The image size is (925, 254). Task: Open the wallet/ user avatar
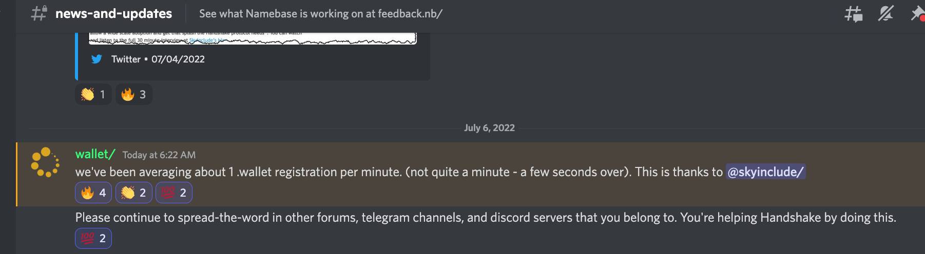click(x=45, y=162)
